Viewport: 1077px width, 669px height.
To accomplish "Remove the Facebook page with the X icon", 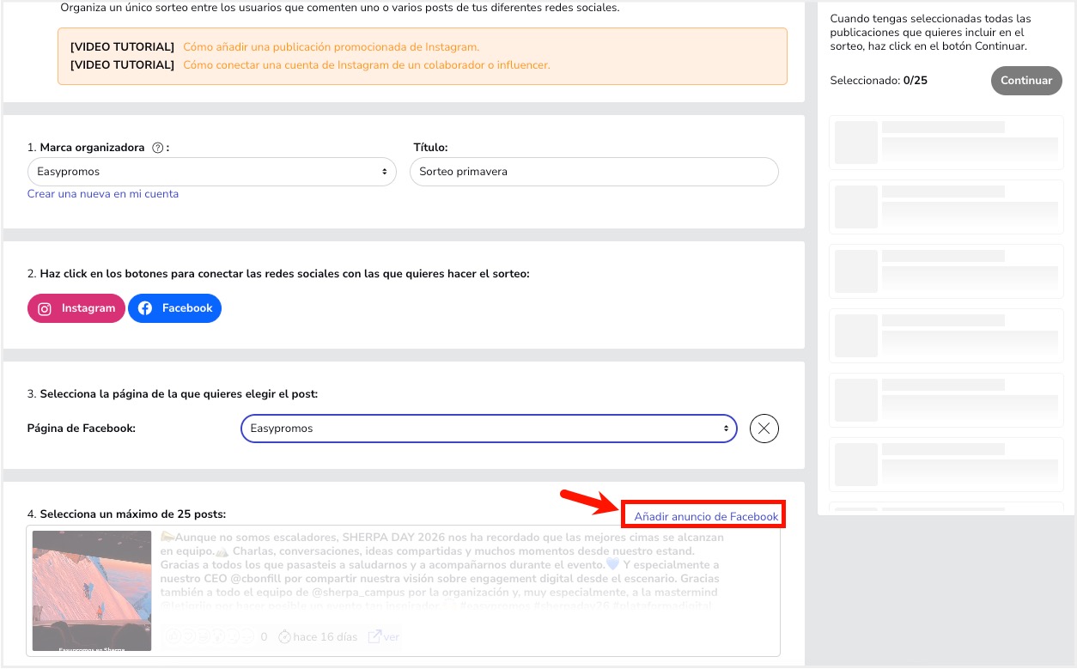I will pos(764,428).
